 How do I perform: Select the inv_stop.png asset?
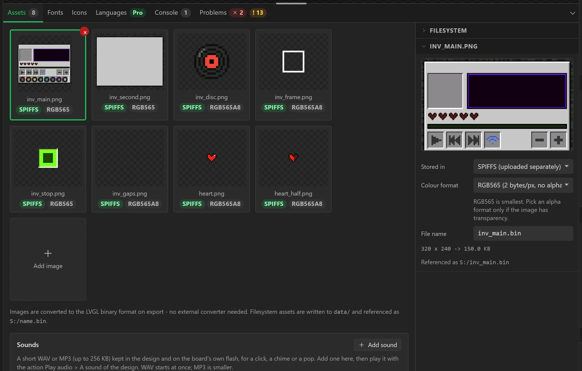48,169
